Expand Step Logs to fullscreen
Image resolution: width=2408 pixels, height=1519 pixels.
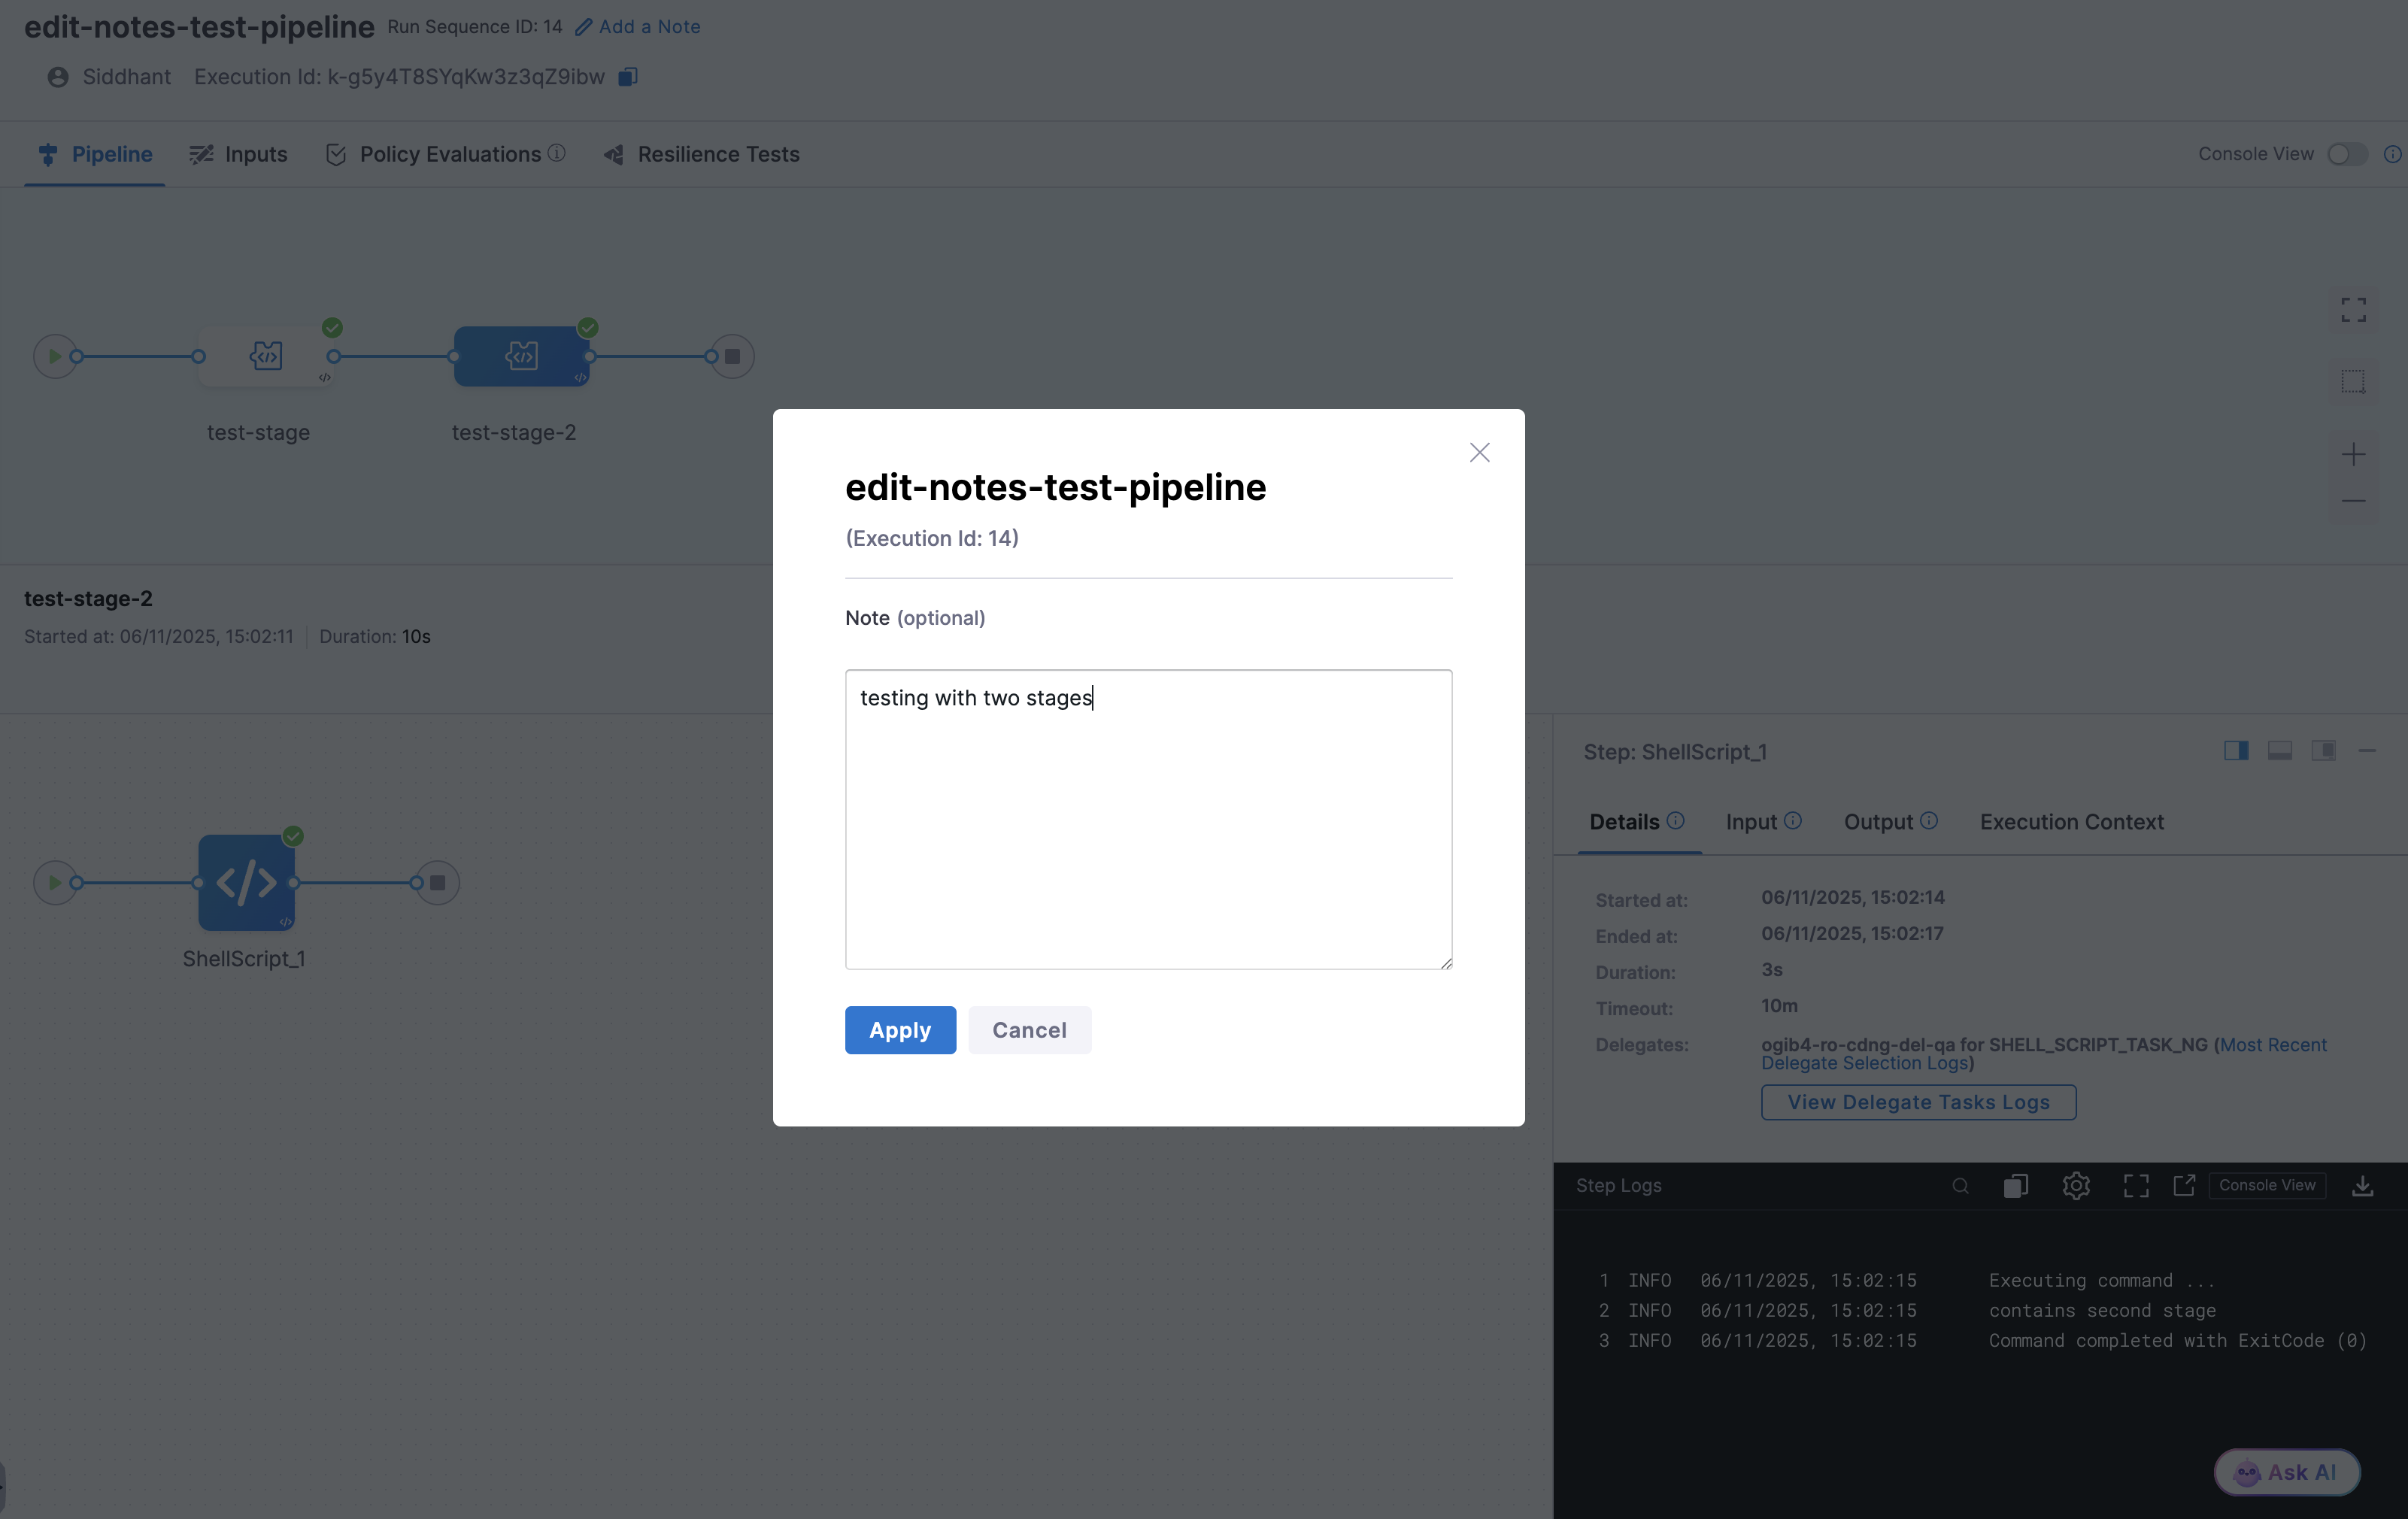click(x=2135, y=1185)
